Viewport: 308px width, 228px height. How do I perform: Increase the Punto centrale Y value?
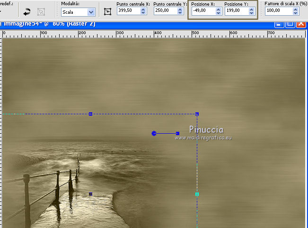[x=180, y=9]
